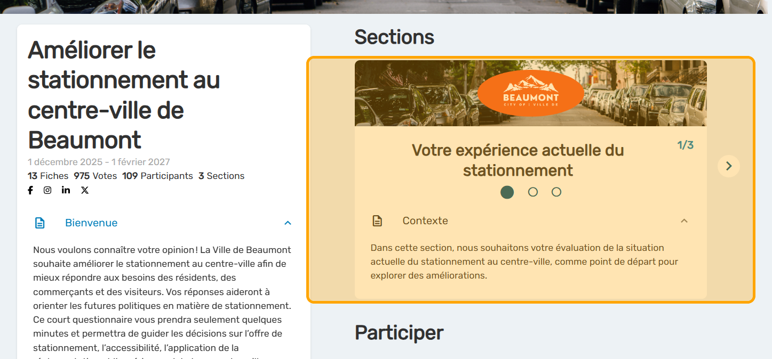Click the Contexte heading label
Image resolution: width=772 pixels, height=359 pixels.
425,221
